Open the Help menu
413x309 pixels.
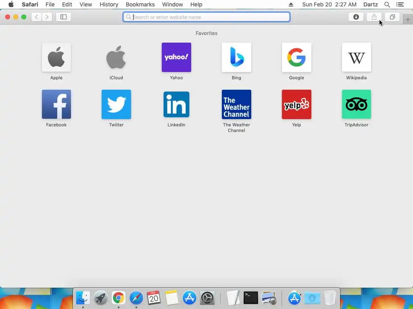[x=196, y=4]
